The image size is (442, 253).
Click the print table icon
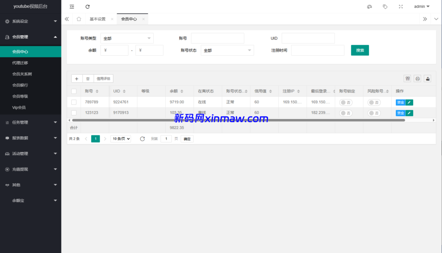(x=418, y=78)
